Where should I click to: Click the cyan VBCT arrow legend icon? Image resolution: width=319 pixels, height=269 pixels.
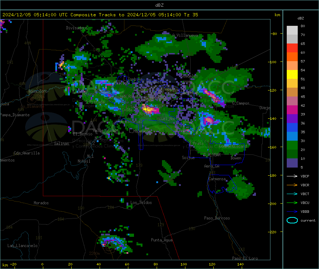pos(292,194)
